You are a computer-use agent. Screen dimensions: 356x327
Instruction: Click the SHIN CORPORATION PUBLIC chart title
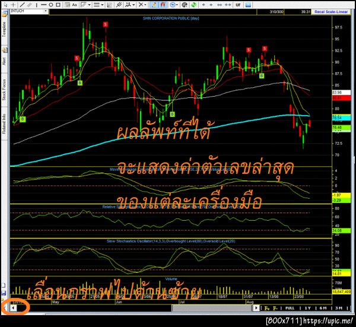point(171,18)
